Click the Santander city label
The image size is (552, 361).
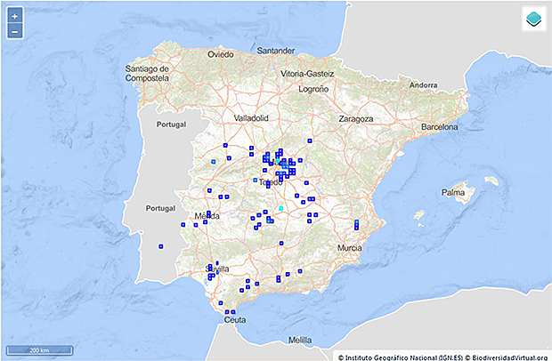pyautogui.click(x=275, y=51)
